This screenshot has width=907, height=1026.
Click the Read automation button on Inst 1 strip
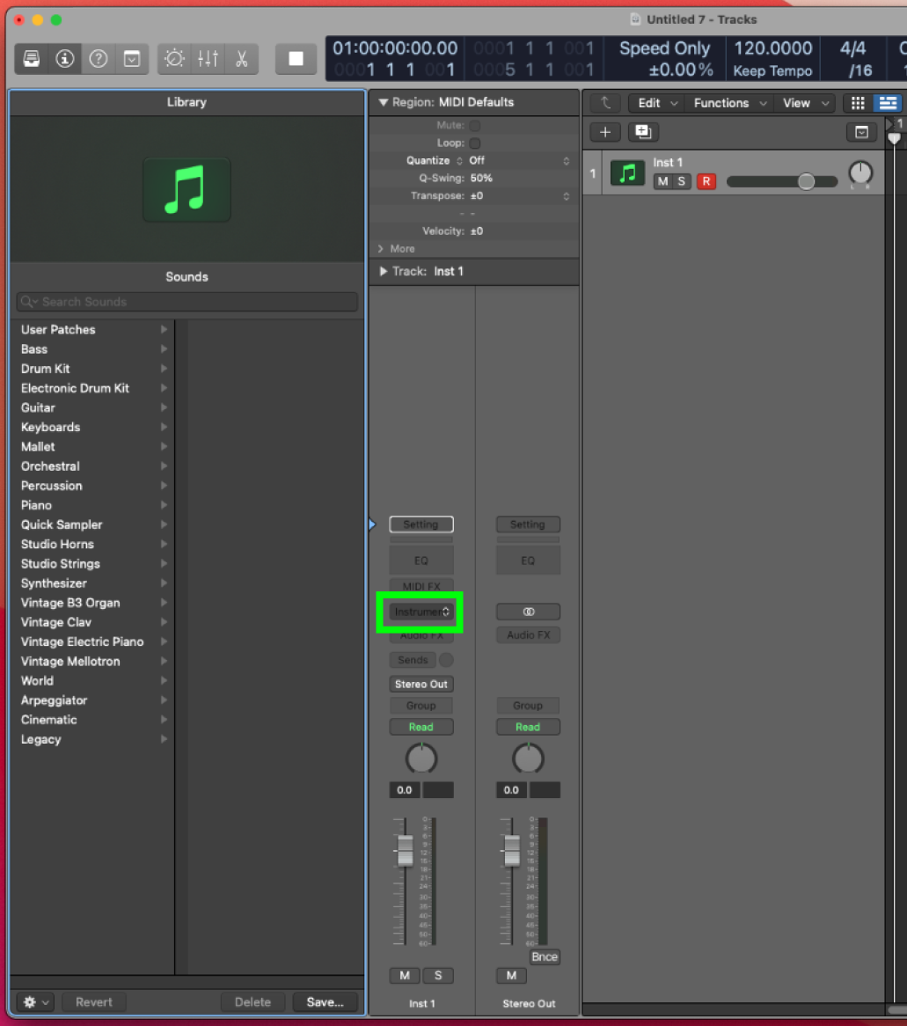pyautogui.click(x=421, y=727)
